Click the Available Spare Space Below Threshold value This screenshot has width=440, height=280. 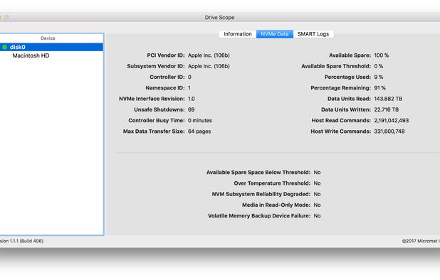(x=317, y=173)
